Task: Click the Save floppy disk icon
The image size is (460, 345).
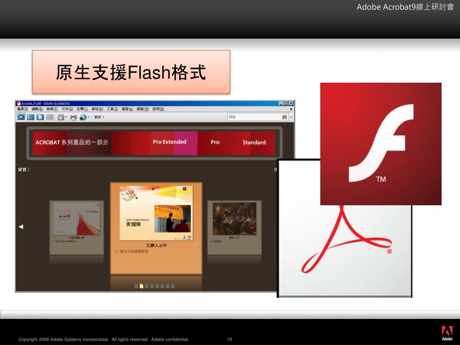Action: 61,117
